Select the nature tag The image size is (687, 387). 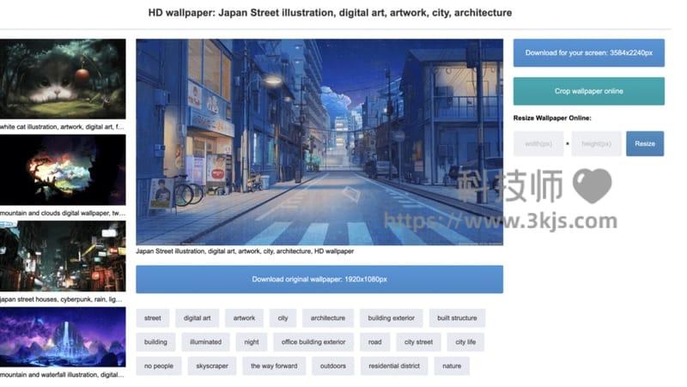pyautogui.click(x=452, y=366)
